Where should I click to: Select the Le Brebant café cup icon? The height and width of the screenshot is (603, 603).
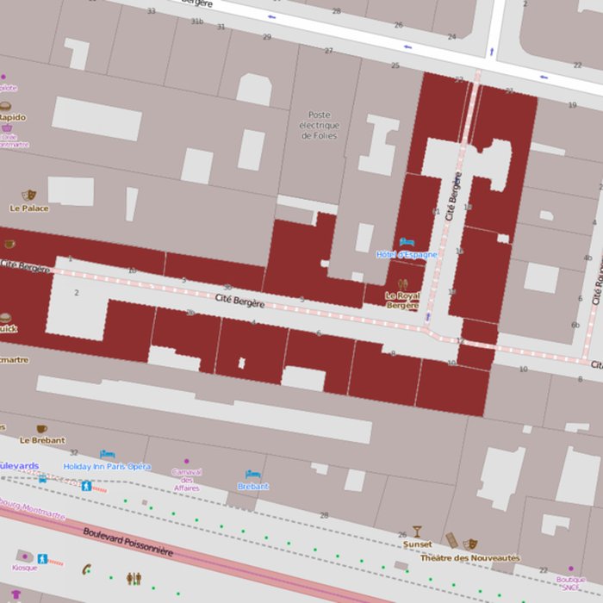pos(41,428)
